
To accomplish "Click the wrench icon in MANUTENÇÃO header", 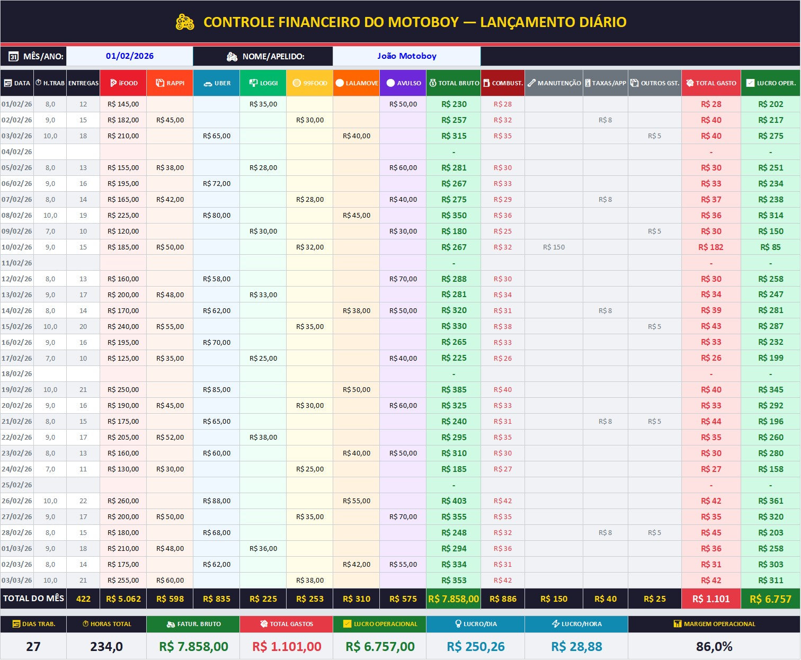I will [531, 83].
